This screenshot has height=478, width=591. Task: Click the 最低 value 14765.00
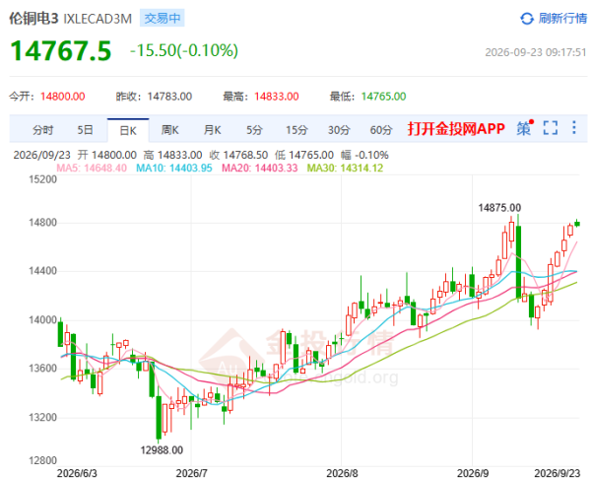(x=383, y=97)
